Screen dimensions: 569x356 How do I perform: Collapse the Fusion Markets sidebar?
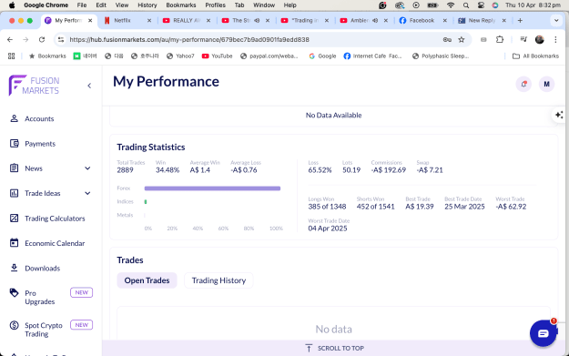[89, 86]
